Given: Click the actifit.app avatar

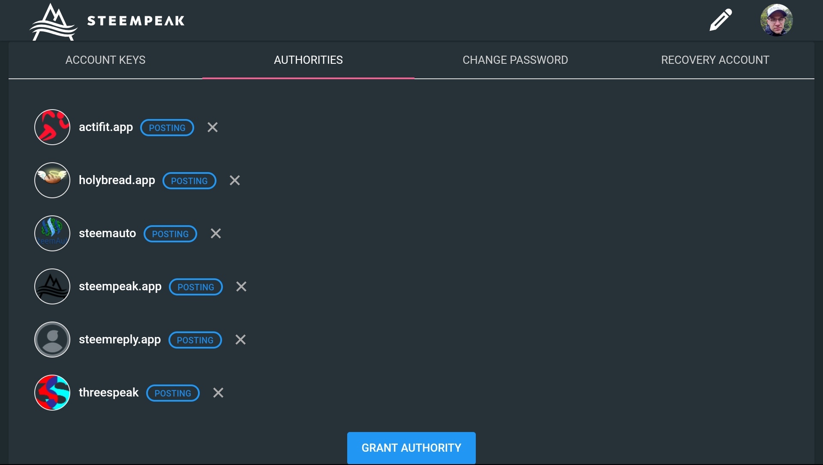Looking at the screenshot, I should click(52, 127).
